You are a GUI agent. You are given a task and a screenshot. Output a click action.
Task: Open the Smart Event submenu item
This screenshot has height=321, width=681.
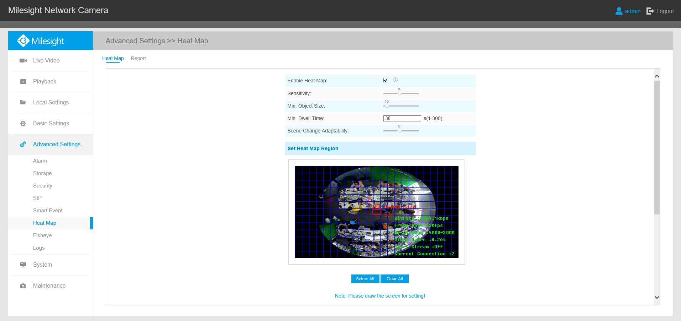[x=48, y=211]
